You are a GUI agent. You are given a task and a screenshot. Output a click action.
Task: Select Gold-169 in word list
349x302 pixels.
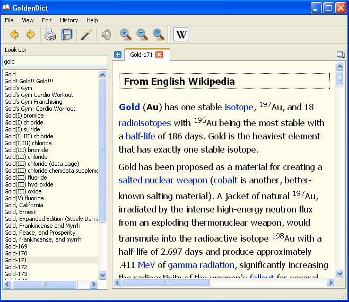[x=51, y=246]
